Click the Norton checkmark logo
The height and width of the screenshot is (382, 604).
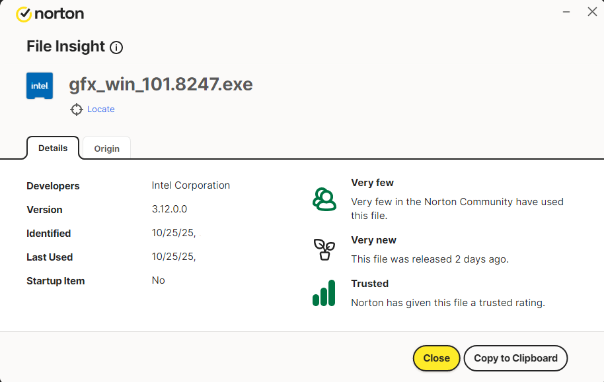pyautogui.click(x=24, y=14)
